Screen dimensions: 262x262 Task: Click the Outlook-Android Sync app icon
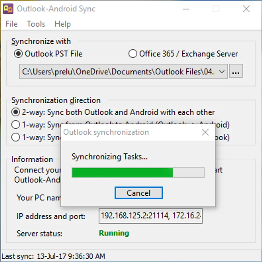point(8,9)
